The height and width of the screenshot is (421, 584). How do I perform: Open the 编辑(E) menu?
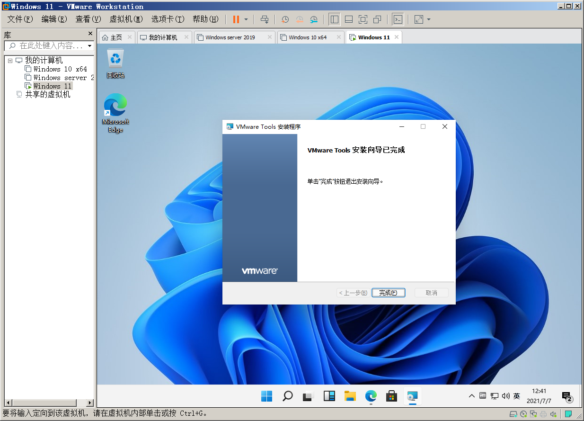pos(54,19)
